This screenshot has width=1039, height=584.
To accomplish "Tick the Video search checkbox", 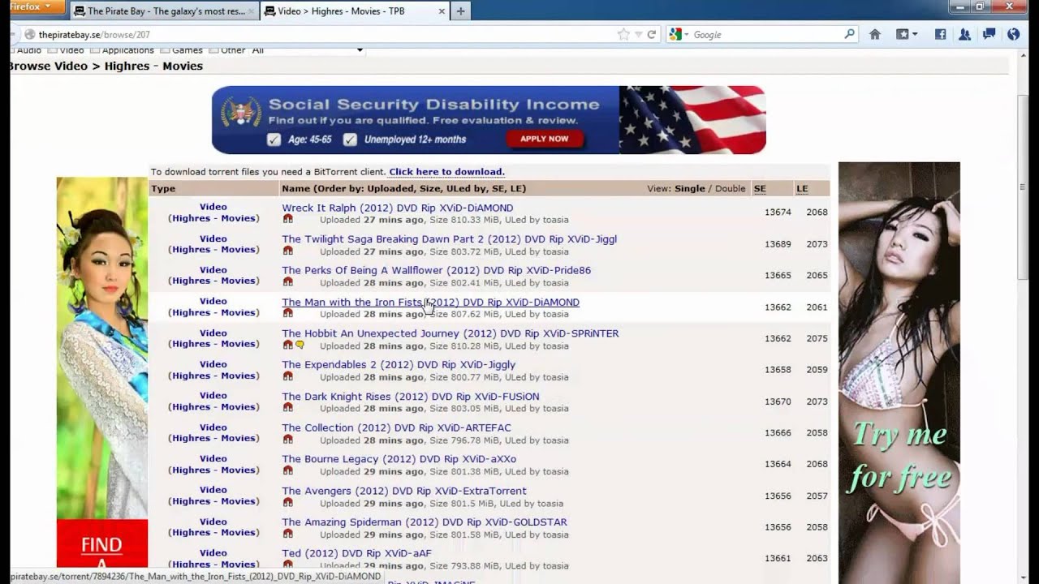I will [x=53, y=50].
